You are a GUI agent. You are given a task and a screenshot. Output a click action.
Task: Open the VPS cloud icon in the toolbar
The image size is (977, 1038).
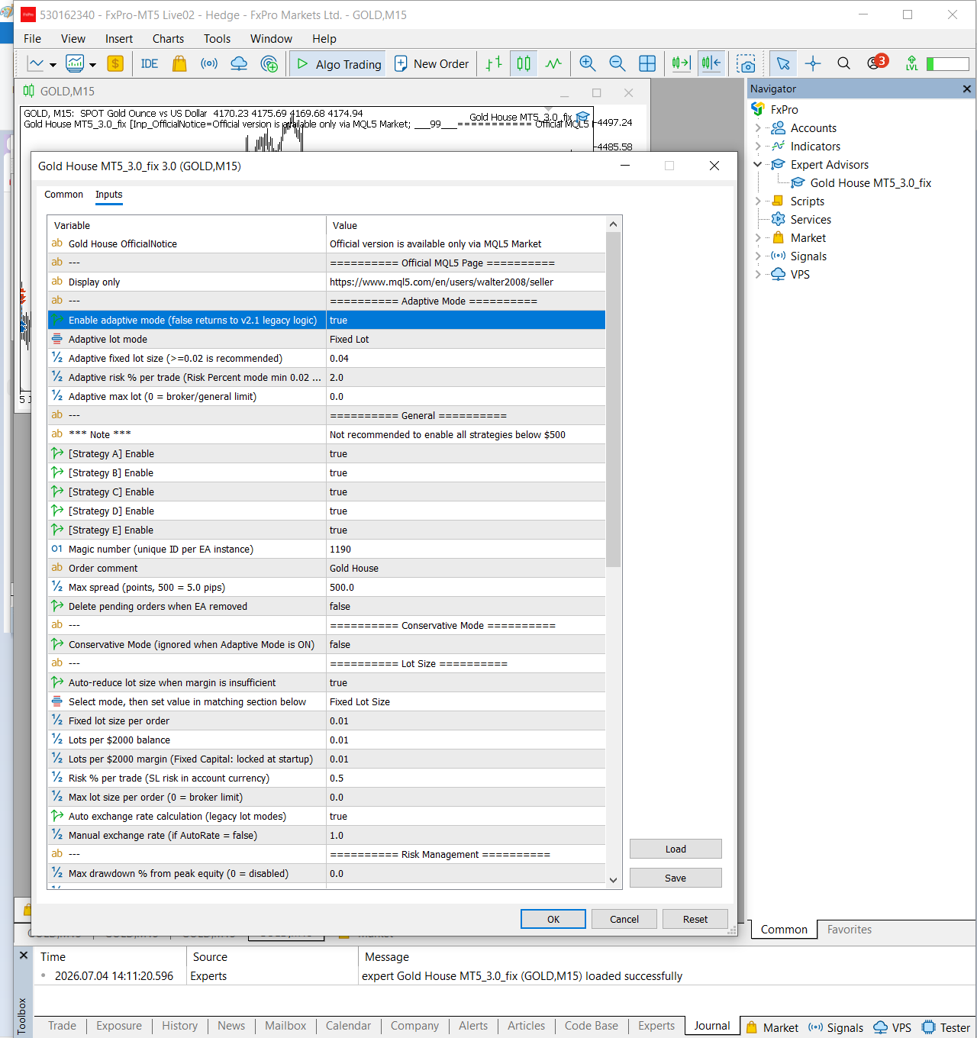click(239, 64)
